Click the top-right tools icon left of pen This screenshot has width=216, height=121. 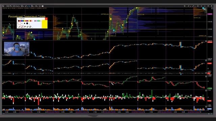pyautogui.click(x=185, y=6)
